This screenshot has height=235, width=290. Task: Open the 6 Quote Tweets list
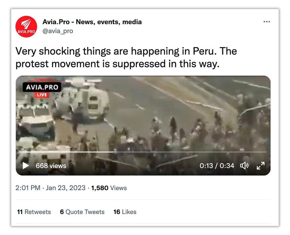coord(82,212)
